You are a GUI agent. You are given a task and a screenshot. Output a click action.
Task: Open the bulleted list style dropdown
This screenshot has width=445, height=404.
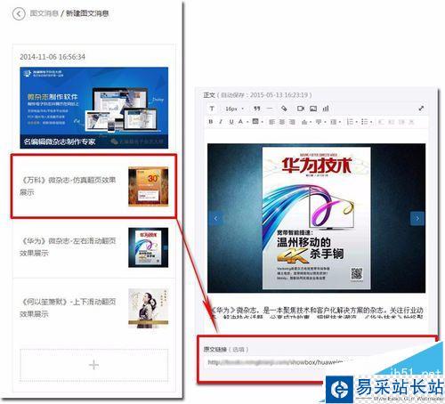[371, 122]
